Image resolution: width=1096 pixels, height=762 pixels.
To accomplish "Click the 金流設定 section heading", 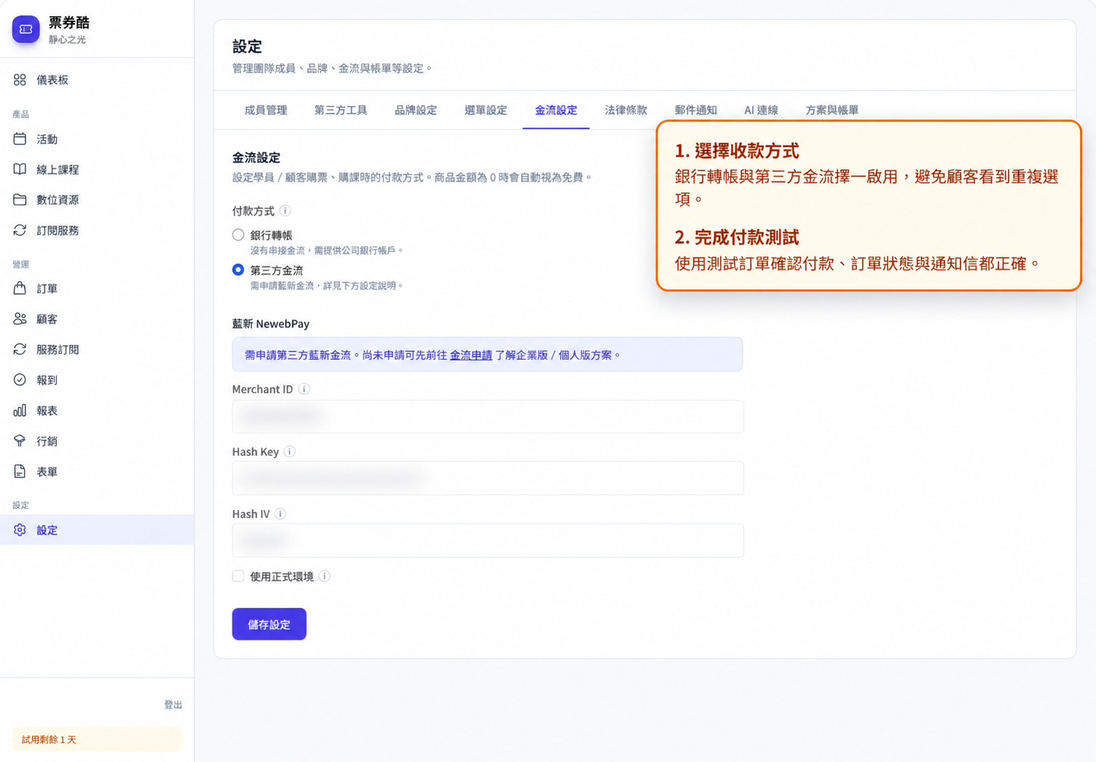I will 256,157.
